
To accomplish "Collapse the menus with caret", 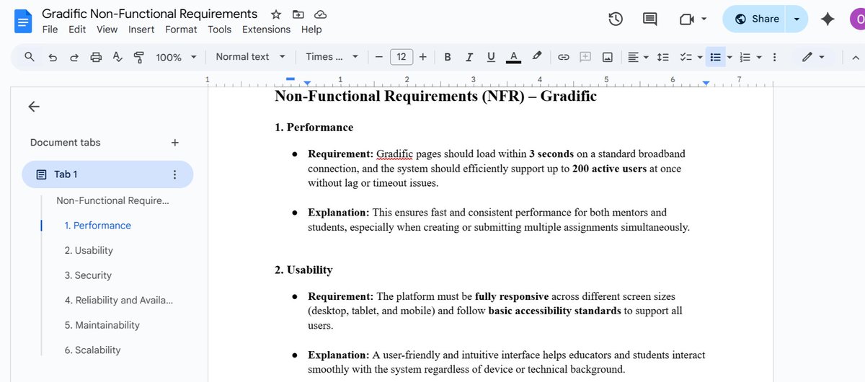I will pyautogui.click(x=855, y=57).
